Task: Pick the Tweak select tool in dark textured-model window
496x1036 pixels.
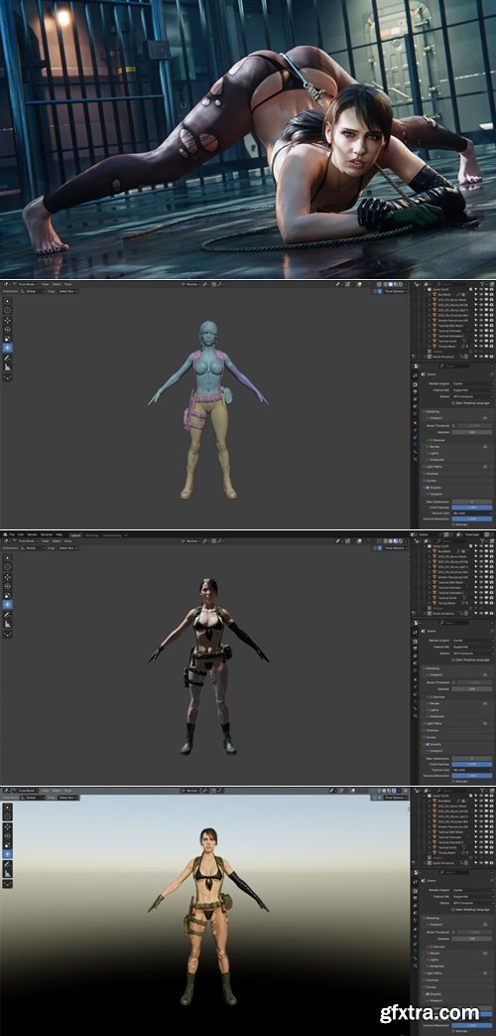Action: (x=8, y=557)
